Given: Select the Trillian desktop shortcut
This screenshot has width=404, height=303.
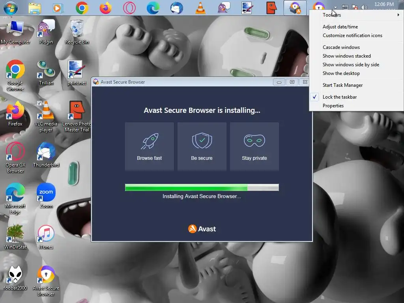Looking at the screenshot, I should tap(46, 73).
